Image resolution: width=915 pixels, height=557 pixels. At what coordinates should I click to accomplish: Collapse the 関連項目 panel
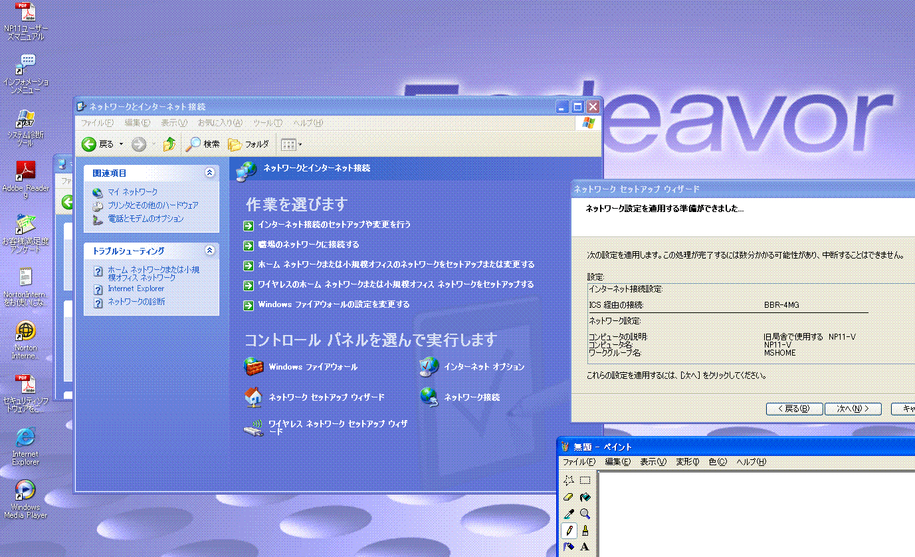(x=210, y=173)
